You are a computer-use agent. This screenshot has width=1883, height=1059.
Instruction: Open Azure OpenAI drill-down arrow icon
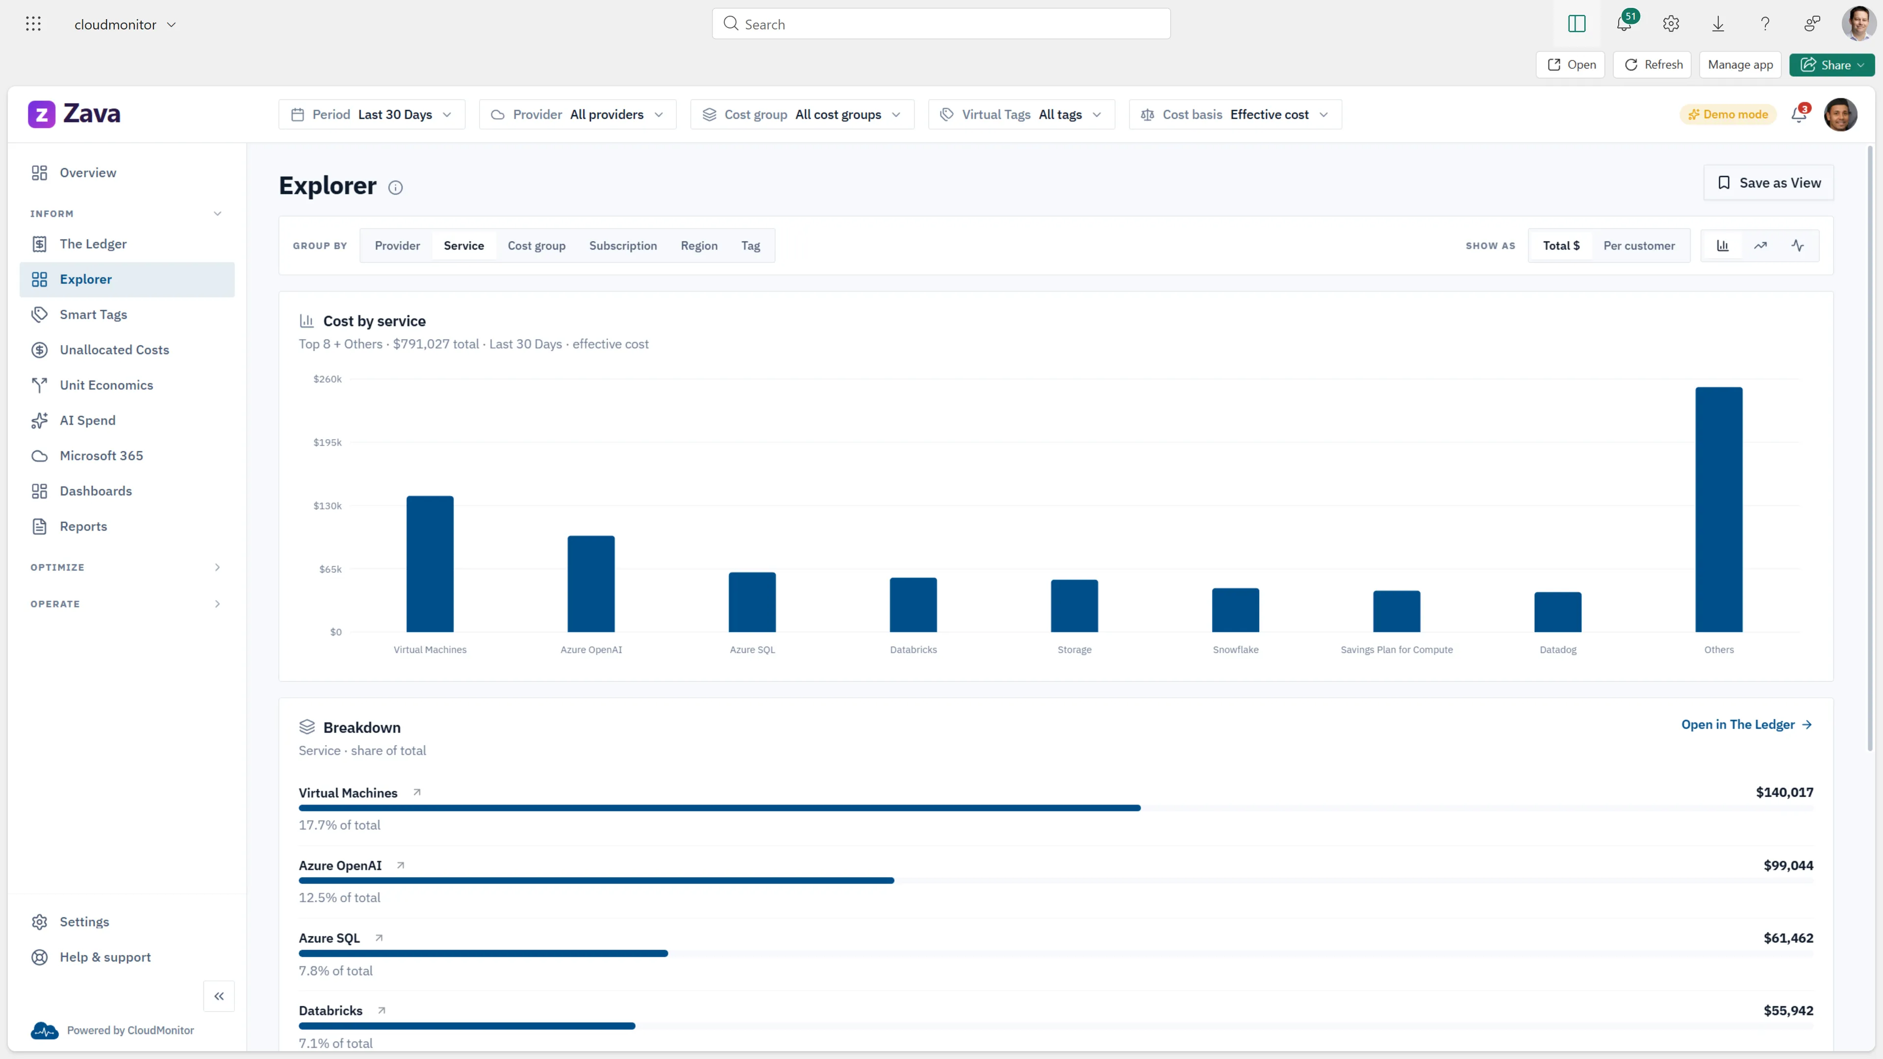pyautogui.click(x=401, y=865)
